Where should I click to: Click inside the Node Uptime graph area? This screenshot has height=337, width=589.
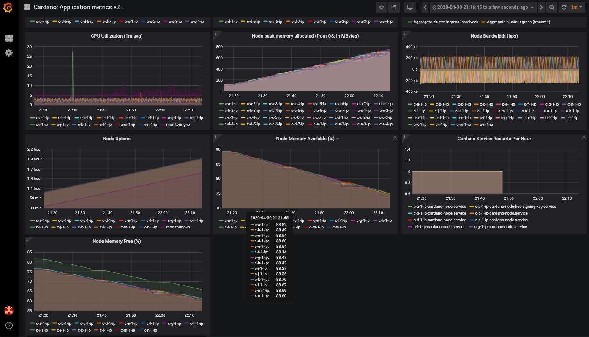click(123, 178)
